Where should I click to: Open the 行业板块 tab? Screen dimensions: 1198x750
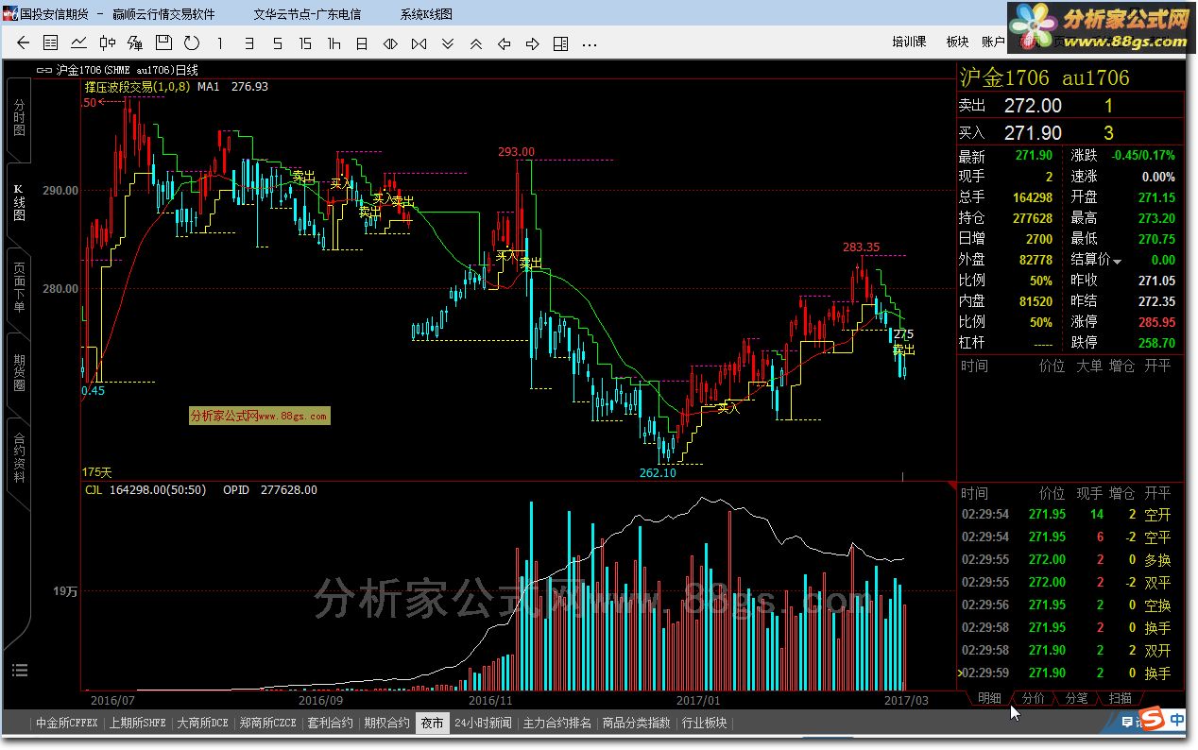coord(705,723)
